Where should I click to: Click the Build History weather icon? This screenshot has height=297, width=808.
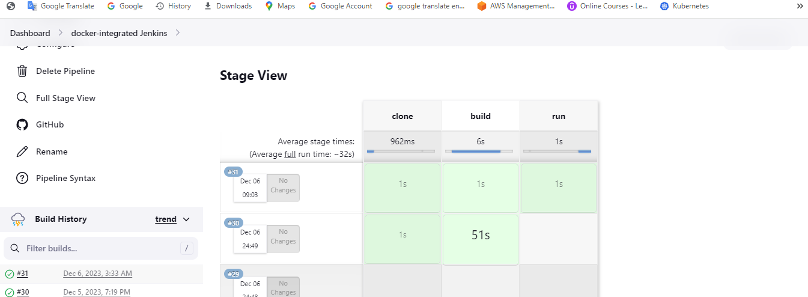click(x=18, y=219)
